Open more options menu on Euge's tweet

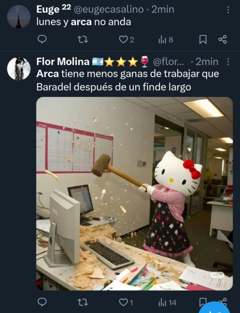pos(228,10)
